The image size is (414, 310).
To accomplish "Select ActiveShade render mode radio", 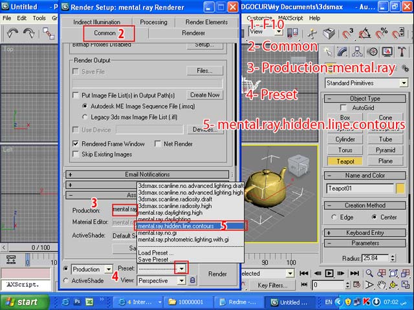I will tap(66, 280).
